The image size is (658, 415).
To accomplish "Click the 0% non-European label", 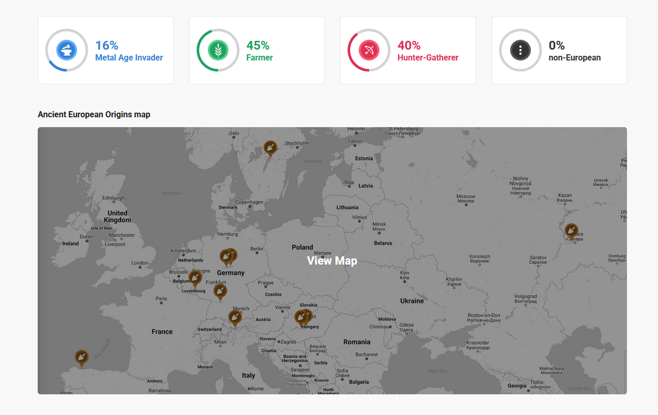I will click(x=574, y=58).
